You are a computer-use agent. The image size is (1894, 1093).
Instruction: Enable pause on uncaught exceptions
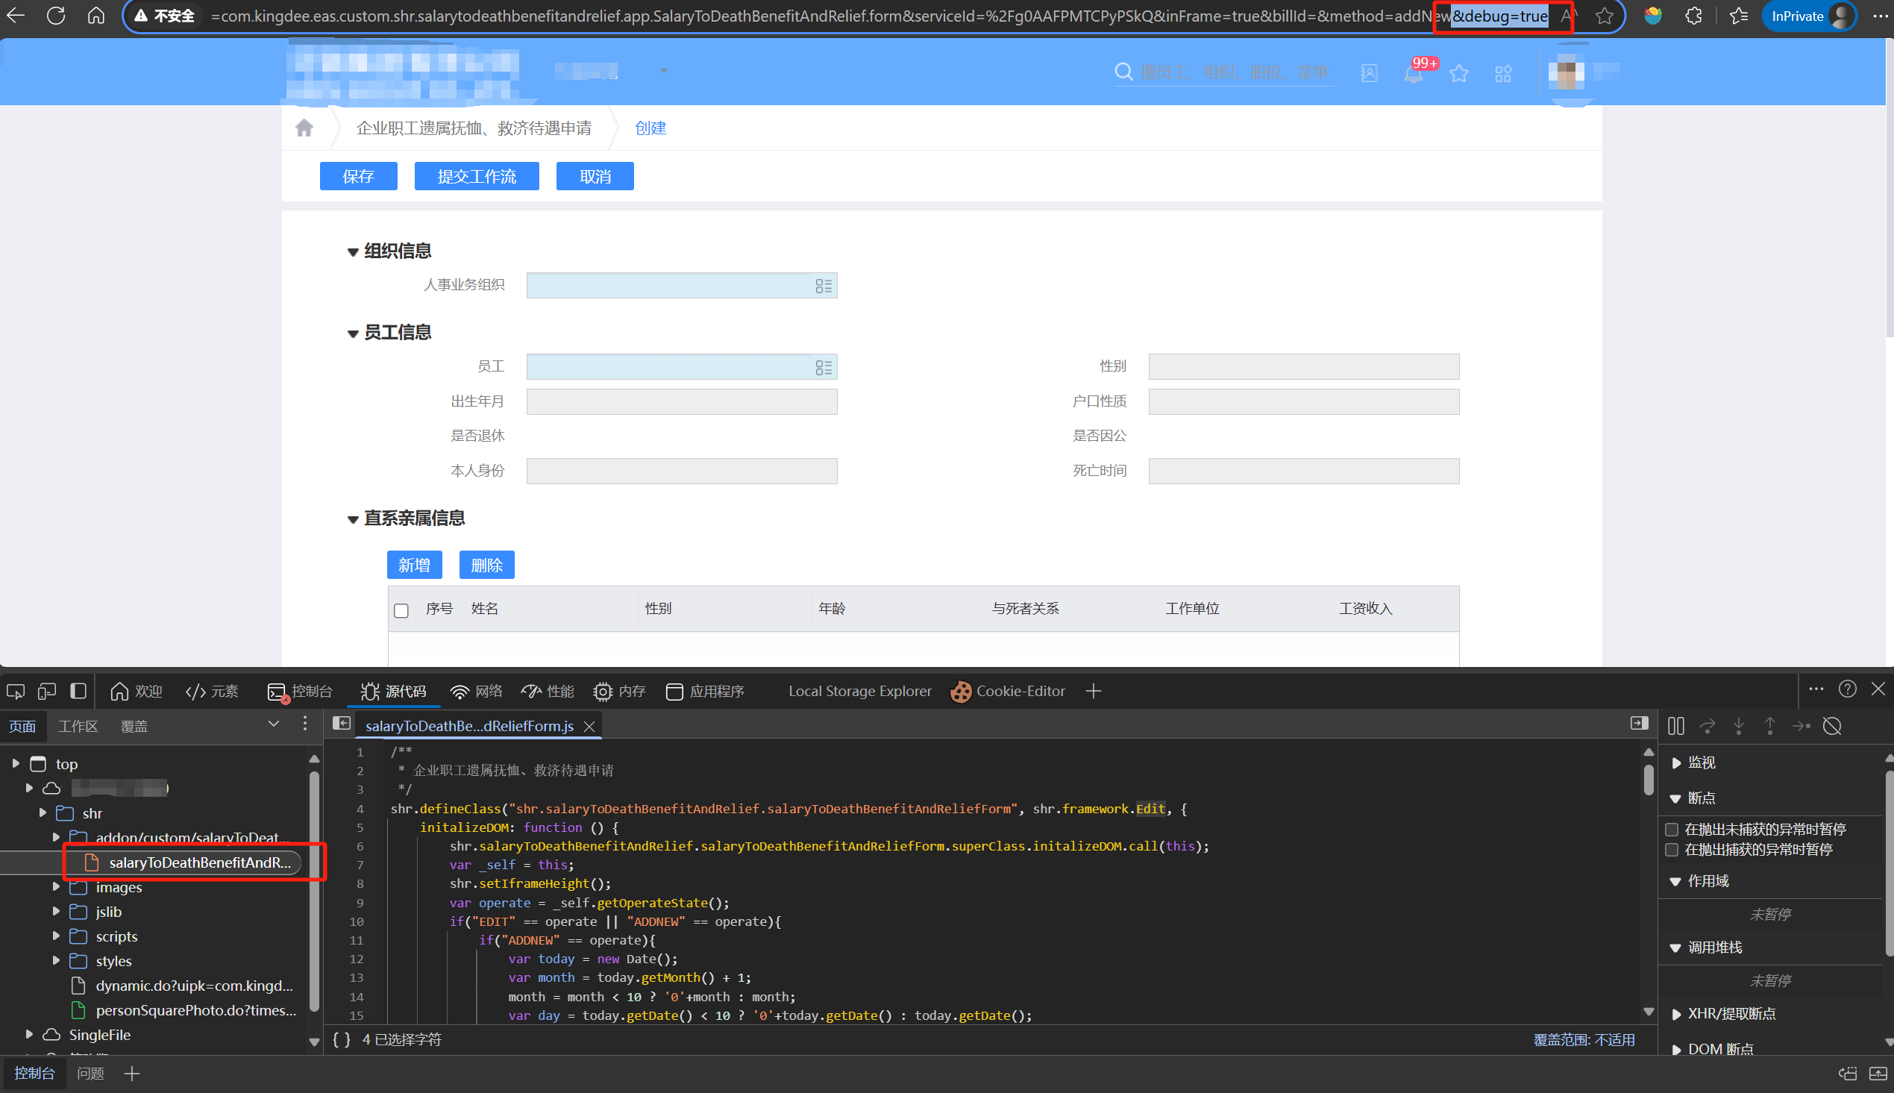[1672, 830]
